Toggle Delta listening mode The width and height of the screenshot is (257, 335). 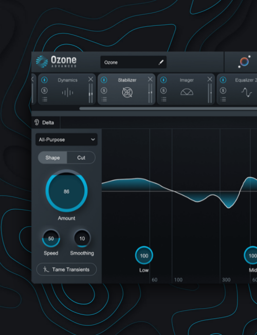click(44, 123)
